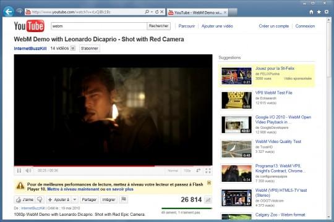Click the Partager button
Image resolution: width=334 pixels, height=222 pixels.
[89, 200]
